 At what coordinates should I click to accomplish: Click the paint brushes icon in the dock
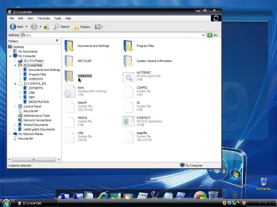click(x=155, y=195)
